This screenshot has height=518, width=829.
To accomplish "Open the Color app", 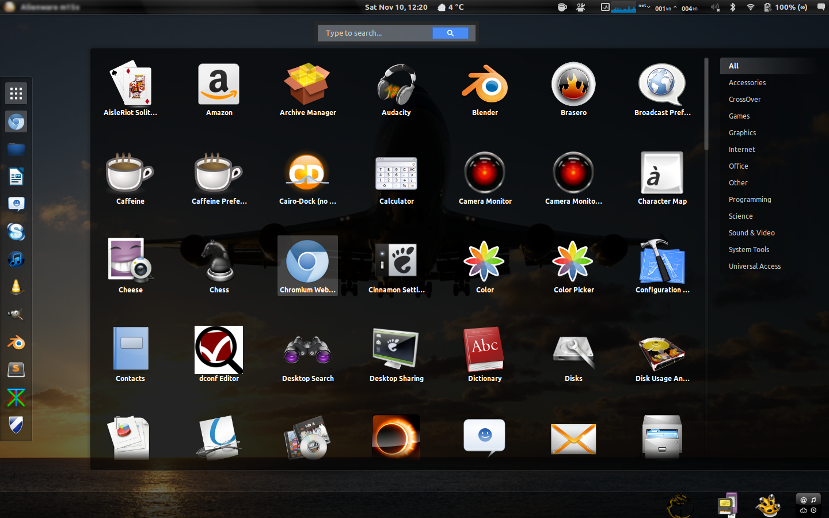I will tap(485, 266).
